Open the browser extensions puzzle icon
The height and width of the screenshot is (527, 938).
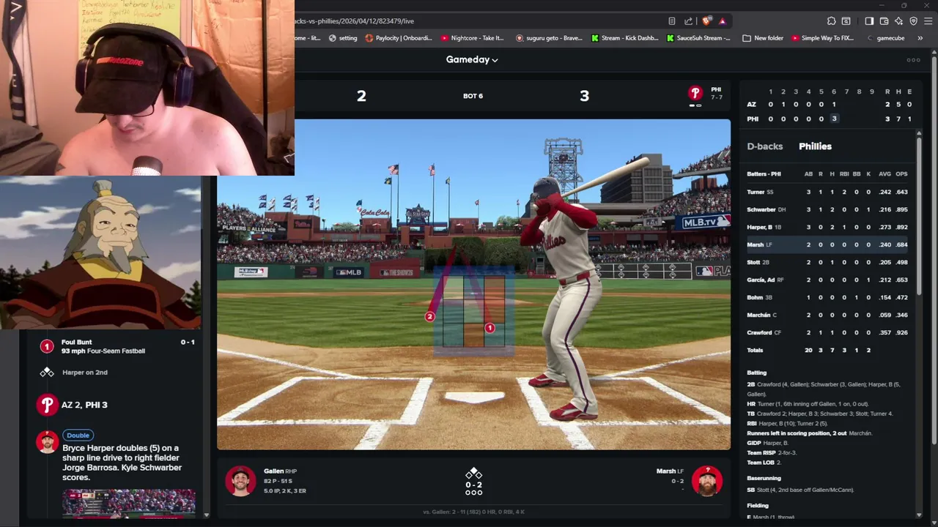(x=831, y=21)
